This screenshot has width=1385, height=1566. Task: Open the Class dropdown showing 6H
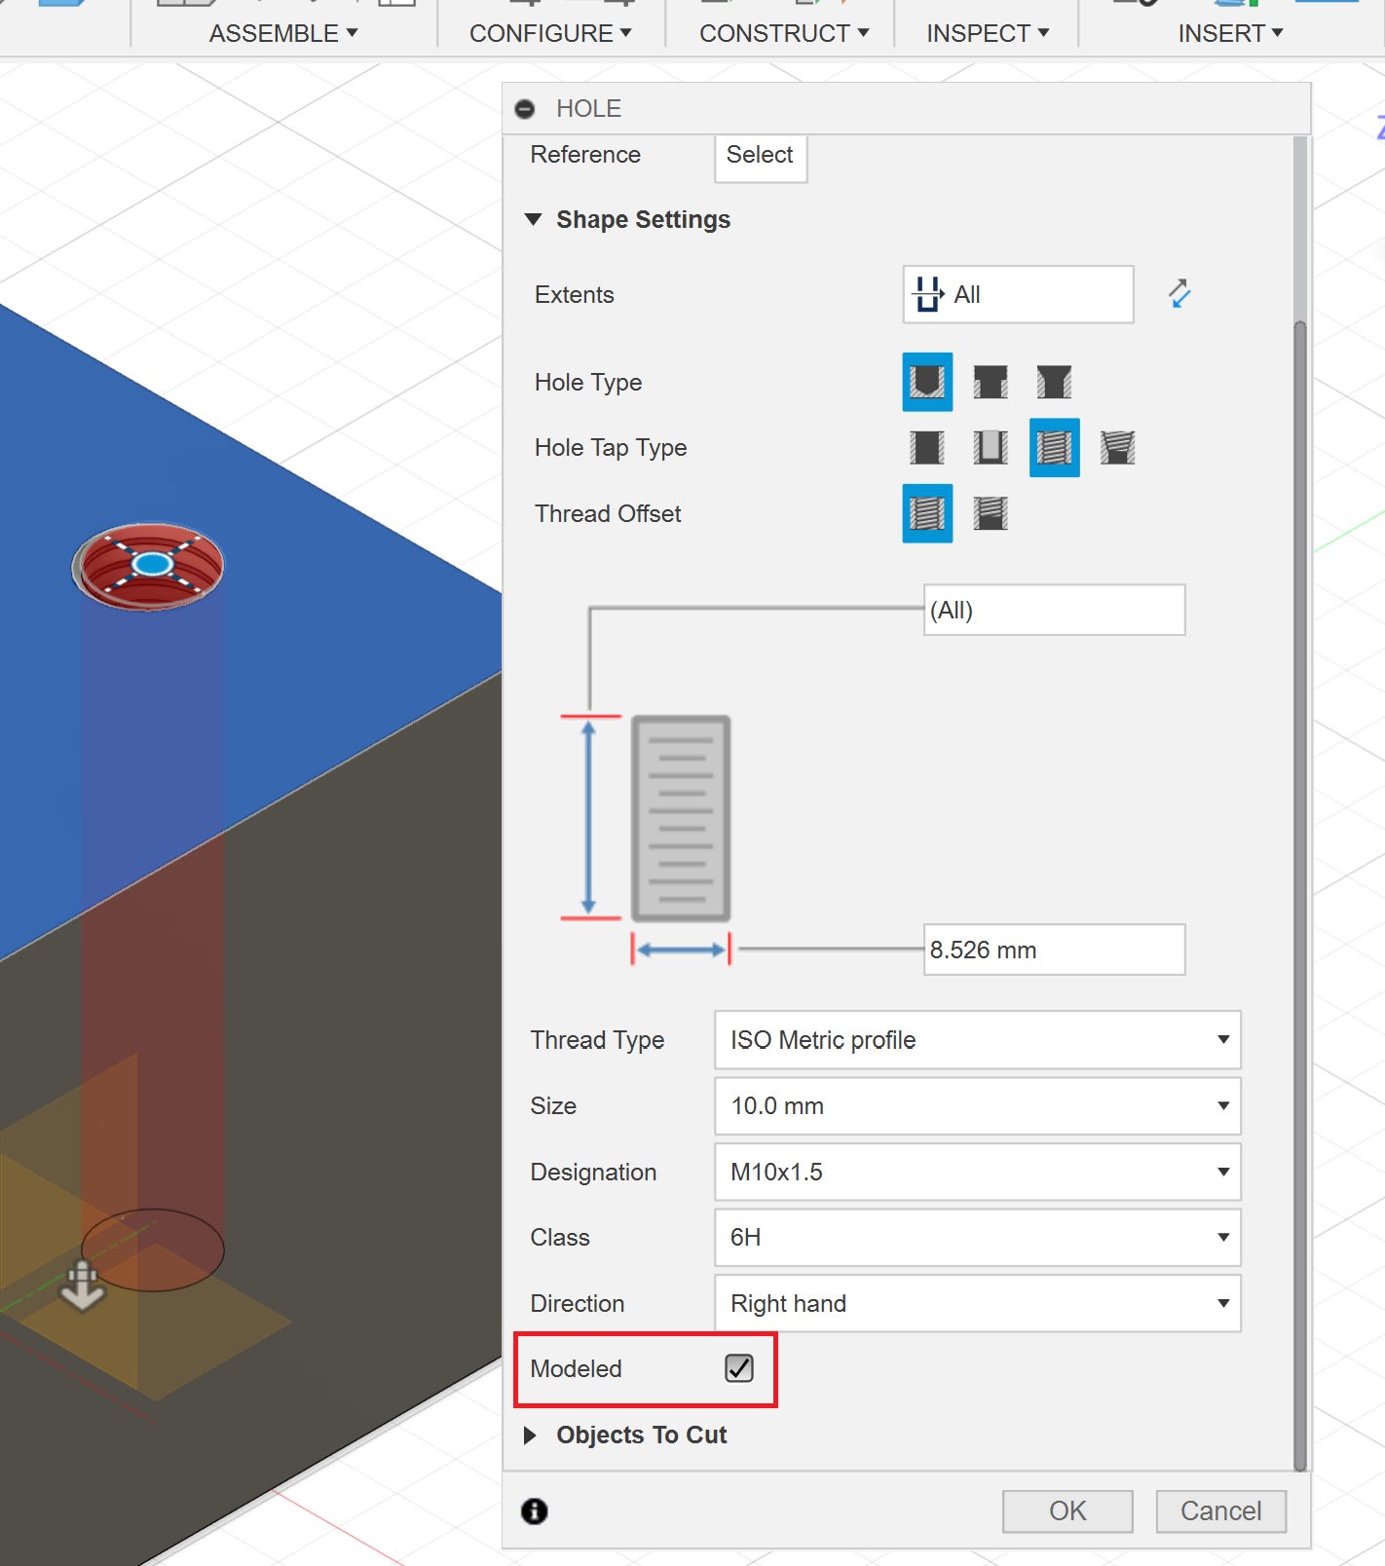pyautogui.click(x=978, y=1238)
